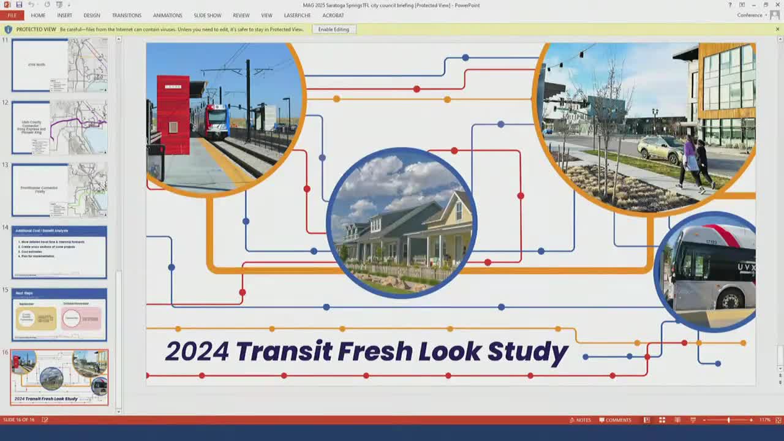
Task: Open the Transitions ribbon tab
Action: pyautogui.click(x=127, y=15)
